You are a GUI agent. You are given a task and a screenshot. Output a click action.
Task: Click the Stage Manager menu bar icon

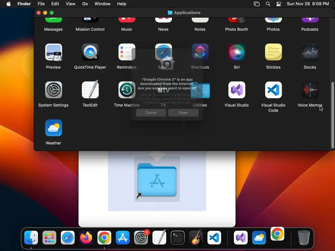(256, 4)
